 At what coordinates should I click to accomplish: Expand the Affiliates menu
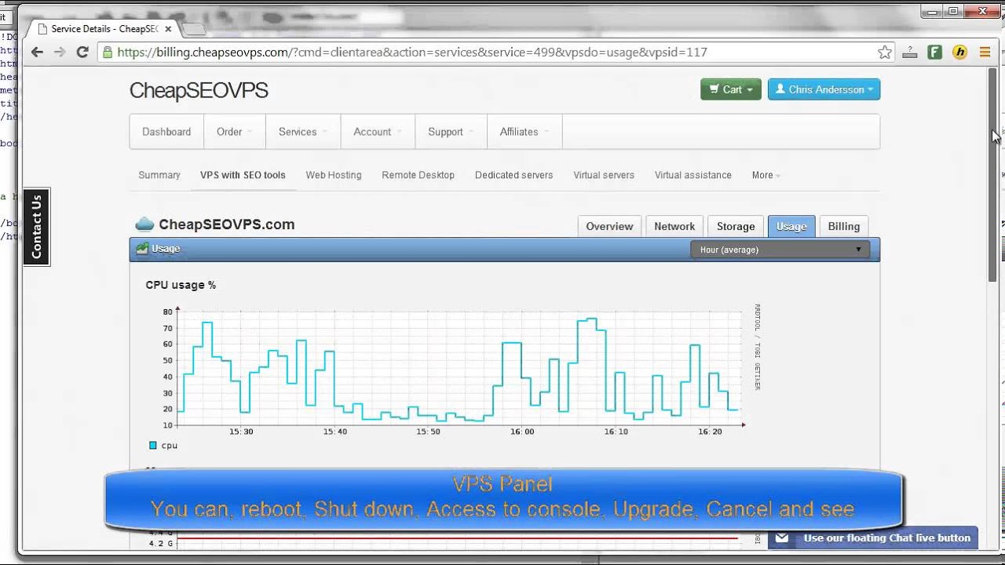coord(524,132)
